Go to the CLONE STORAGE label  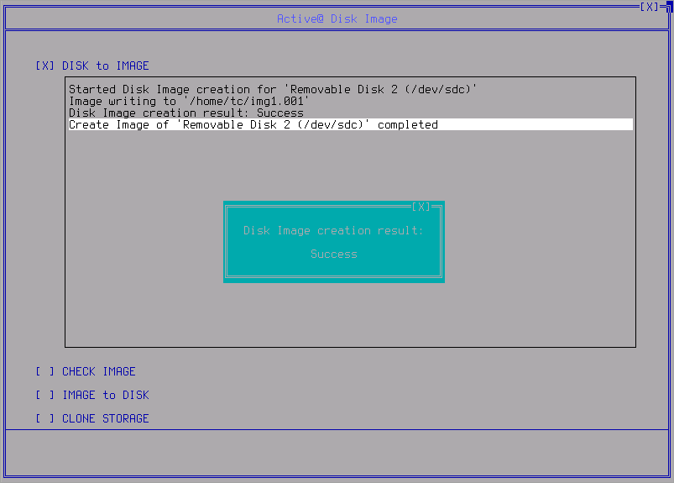[105, 418]
